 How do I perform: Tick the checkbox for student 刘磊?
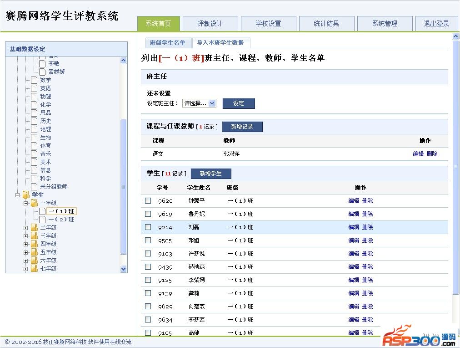[148, 227]
